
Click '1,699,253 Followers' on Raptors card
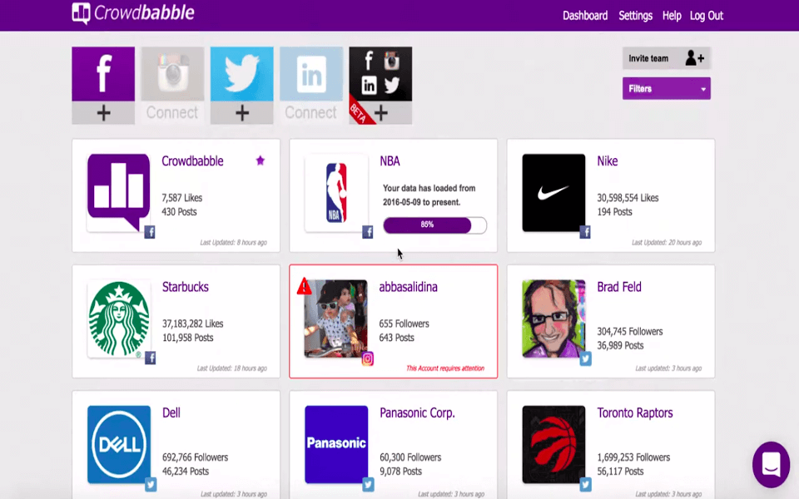coord(633,457)
